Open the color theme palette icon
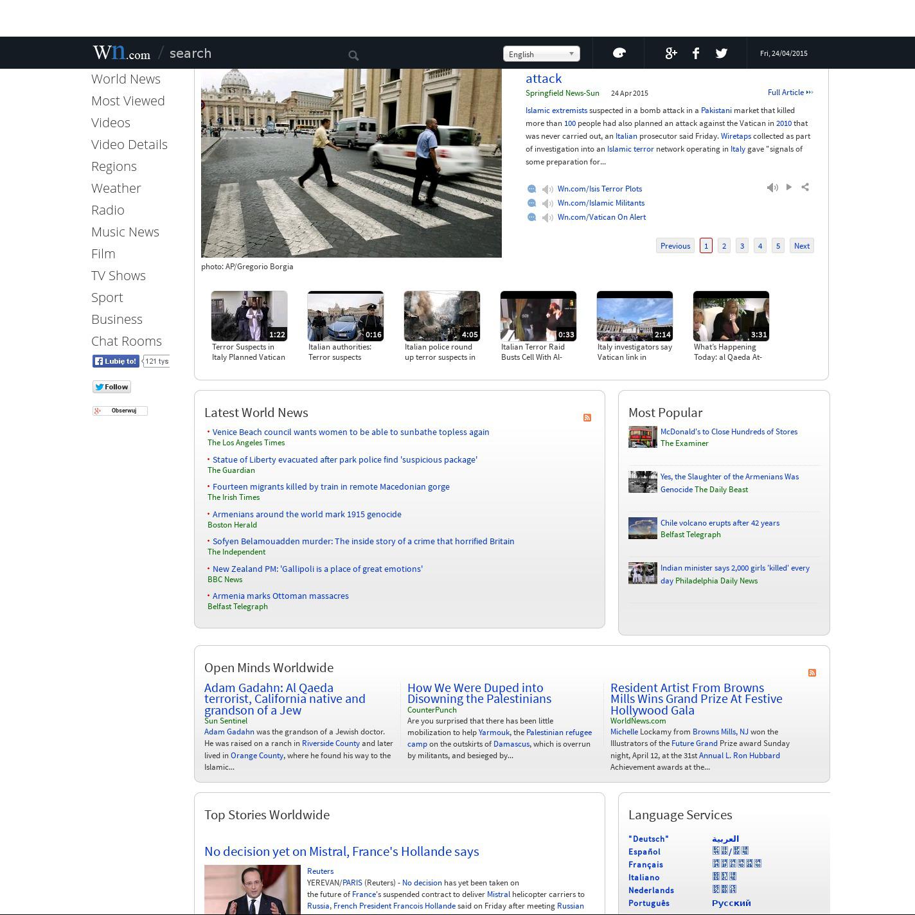The height and width of the screenshot is (915, 915). point(619,53)
